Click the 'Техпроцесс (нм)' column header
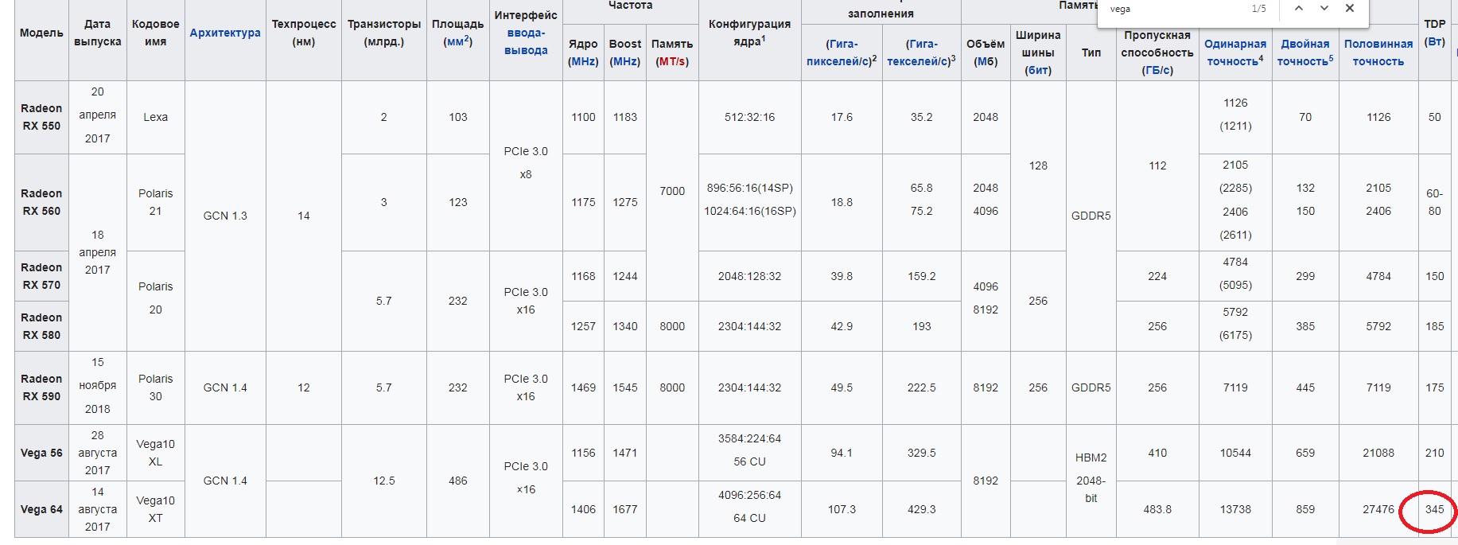 (x=304, y=33)
